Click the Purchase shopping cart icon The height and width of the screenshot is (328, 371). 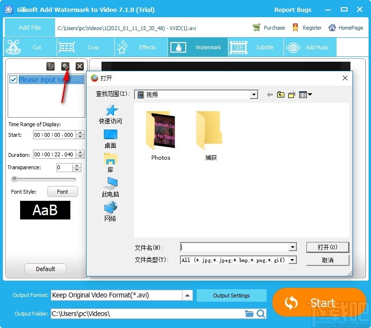[x=257, y=28]
